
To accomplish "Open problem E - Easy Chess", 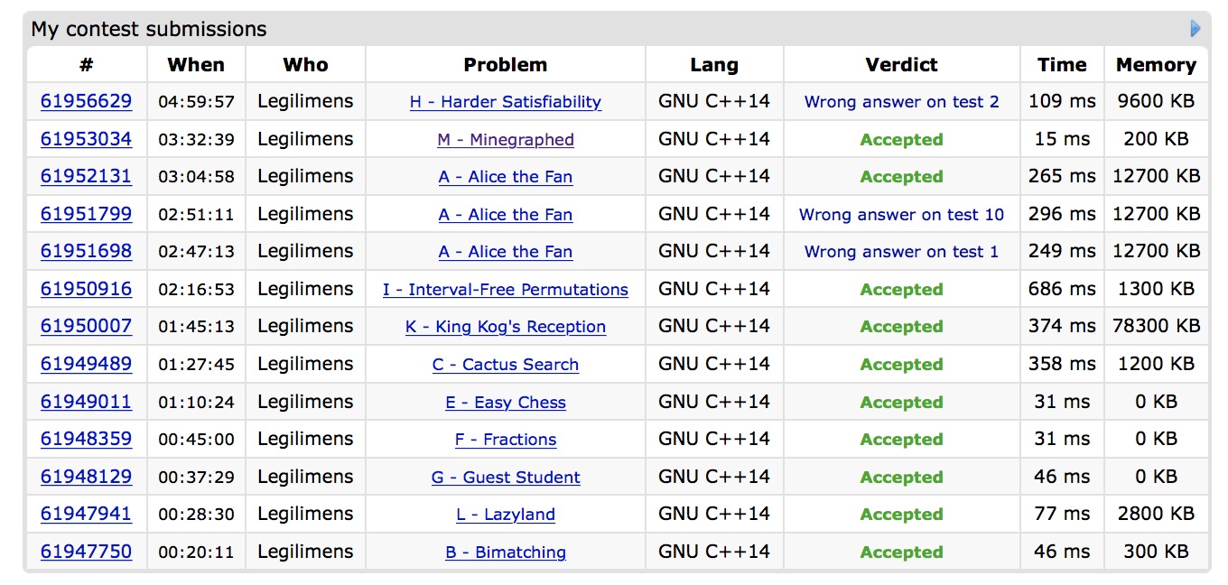I will point(505,403).
